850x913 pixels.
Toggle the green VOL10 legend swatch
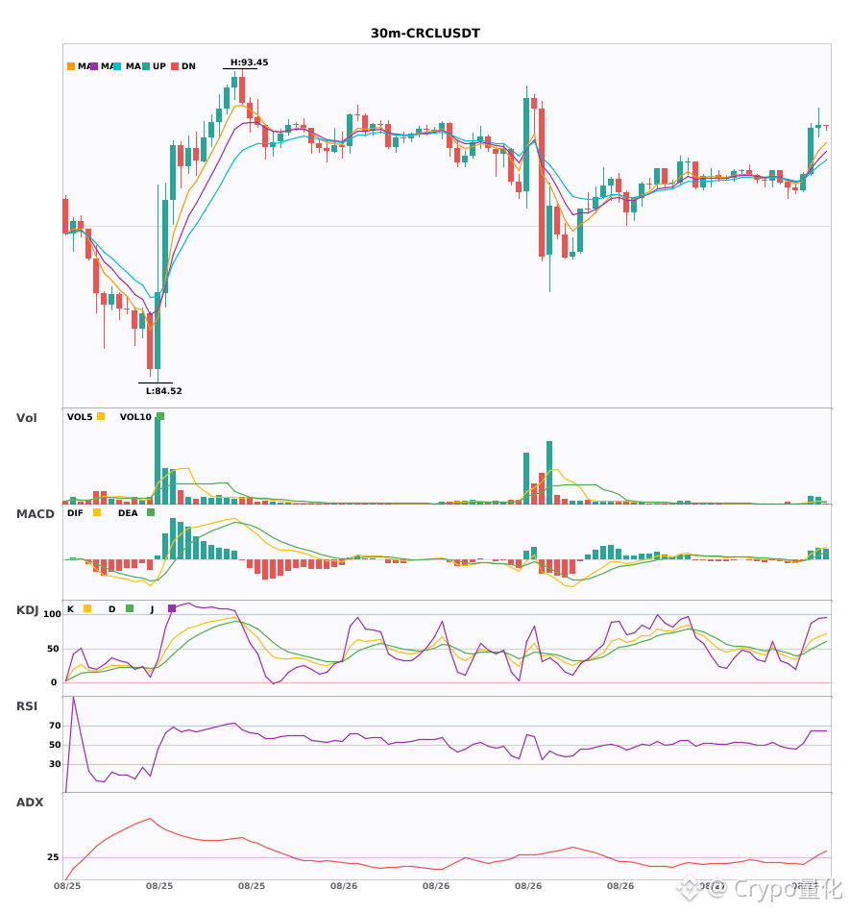tap(160, 416)
